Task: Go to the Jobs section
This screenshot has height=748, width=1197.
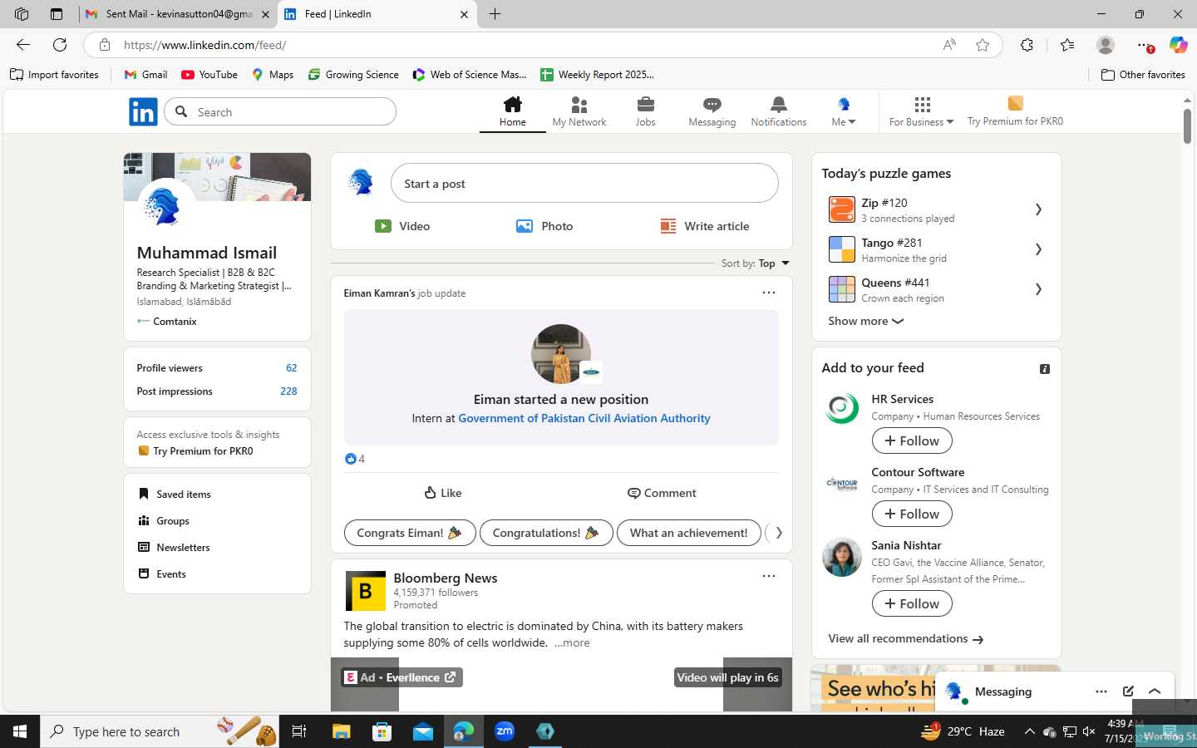Action: 646,111
